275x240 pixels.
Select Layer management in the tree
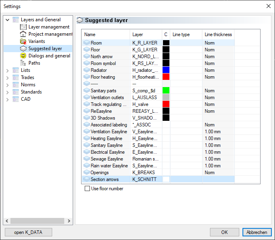(49, 27)
